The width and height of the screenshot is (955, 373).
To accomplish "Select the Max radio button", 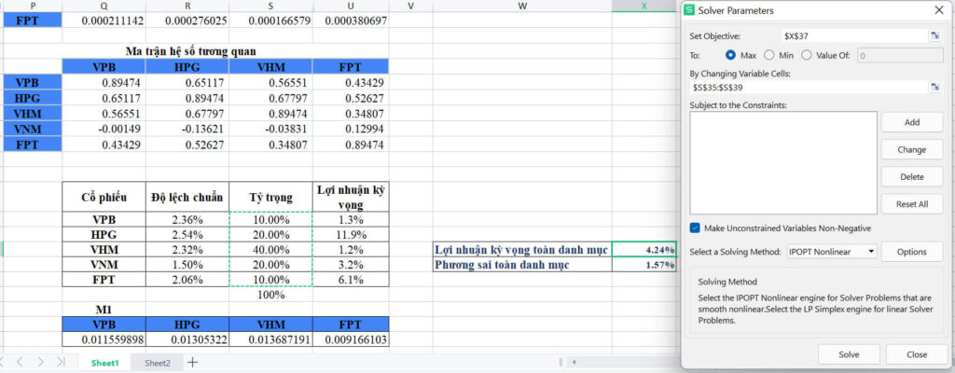I will [x=730, y=55].
